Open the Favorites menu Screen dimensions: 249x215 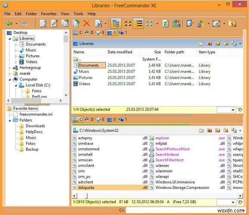tap(49, 14)
